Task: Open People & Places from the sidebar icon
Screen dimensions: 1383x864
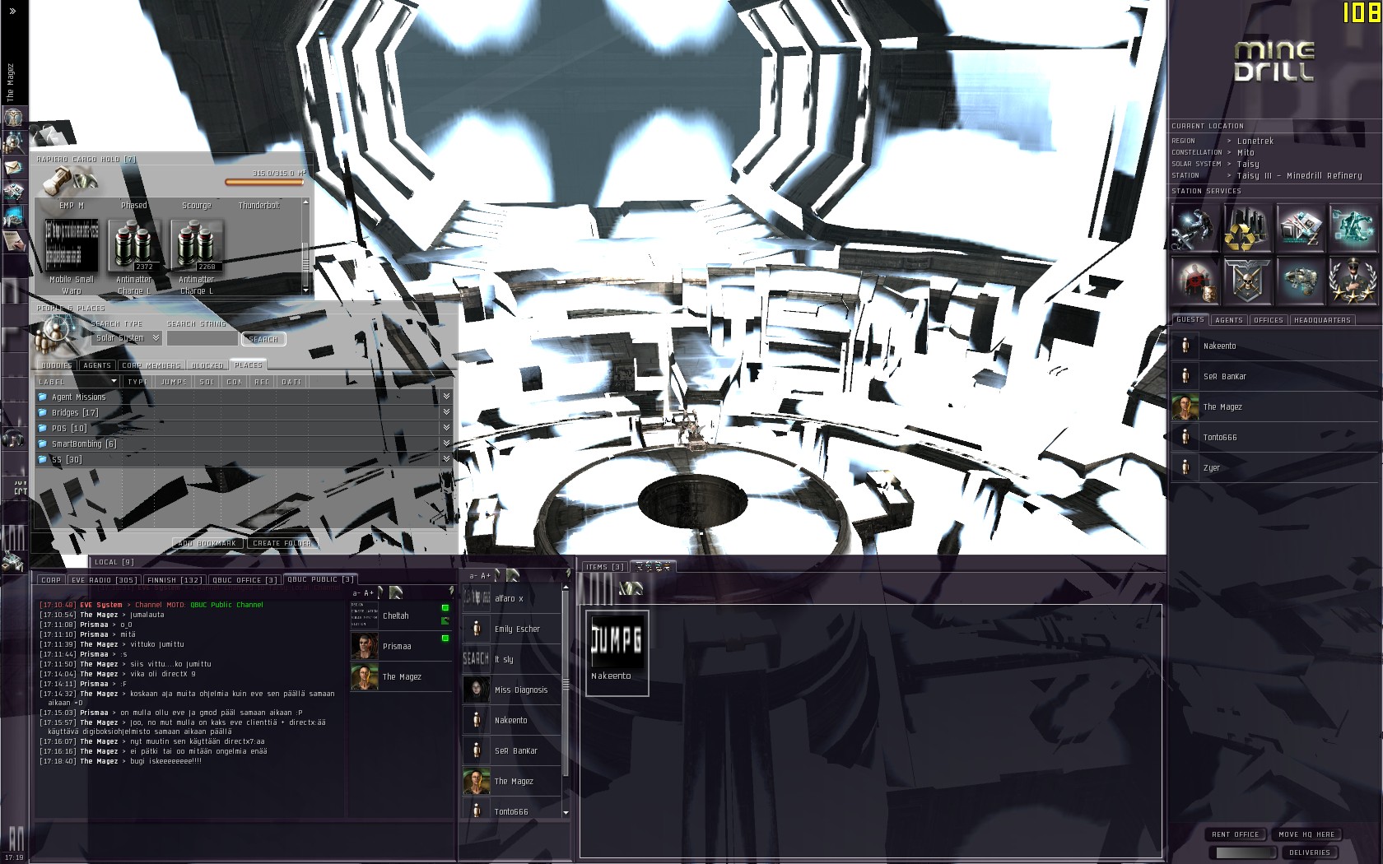Action: (x=13, y=142)
